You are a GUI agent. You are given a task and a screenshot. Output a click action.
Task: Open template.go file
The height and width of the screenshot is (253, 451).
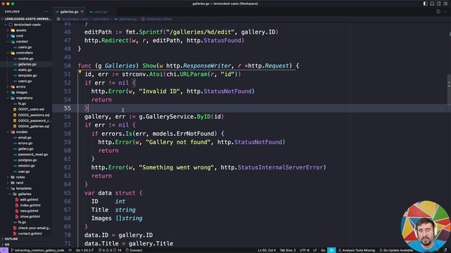click(26, 75)
